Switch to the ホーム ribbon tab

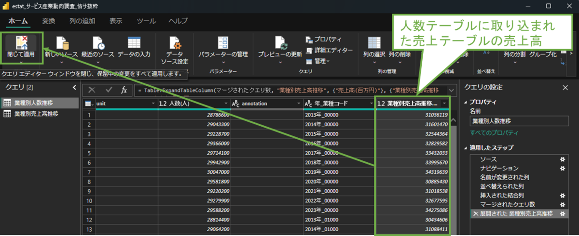18,21
